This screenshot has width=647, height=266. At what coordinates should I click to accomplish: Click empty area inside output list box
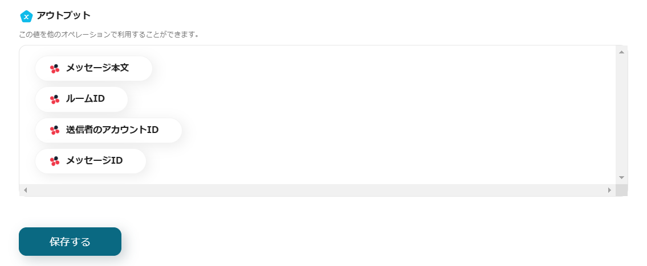point(371,114)
